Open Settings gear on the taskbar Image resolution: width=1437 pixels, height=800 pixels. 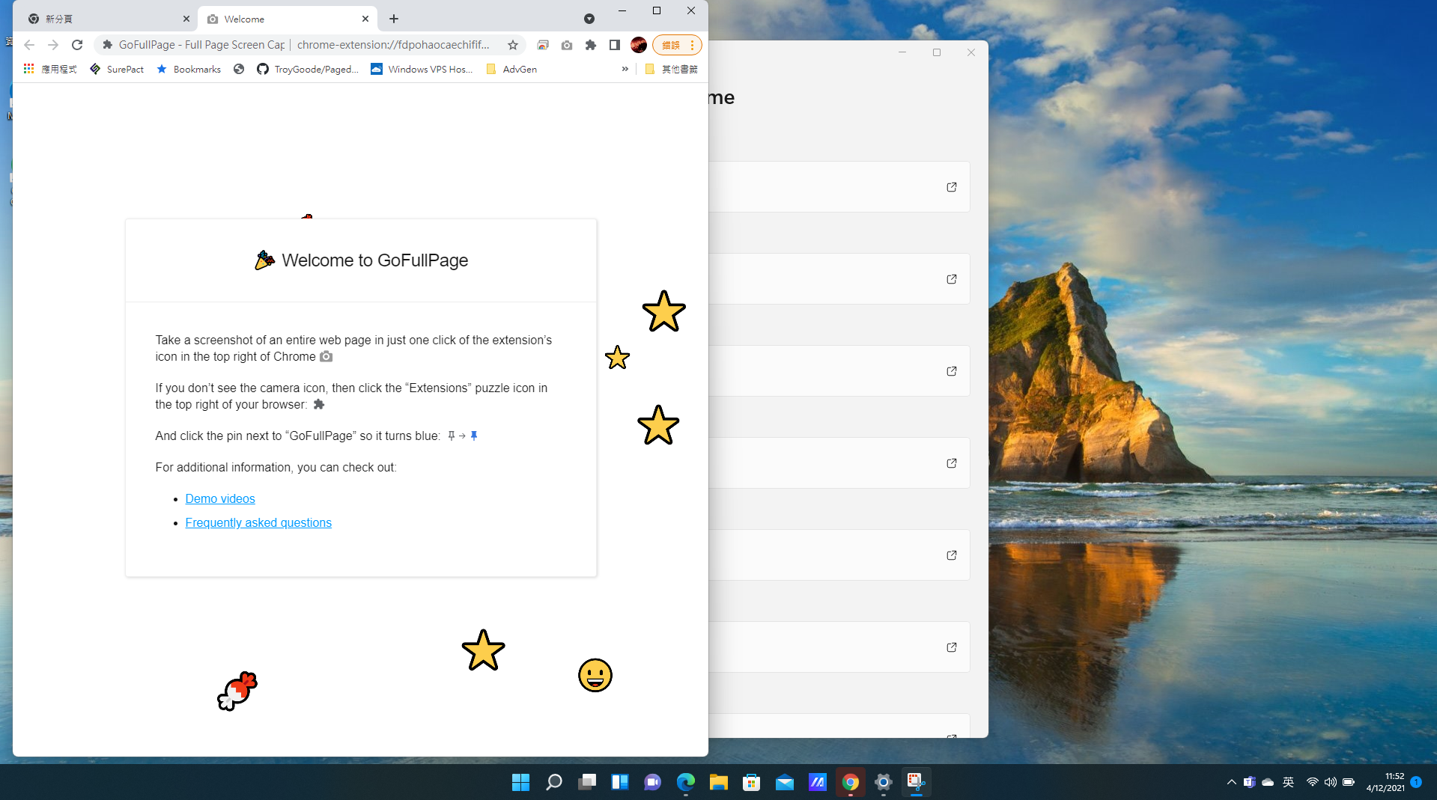pos(883,782)
